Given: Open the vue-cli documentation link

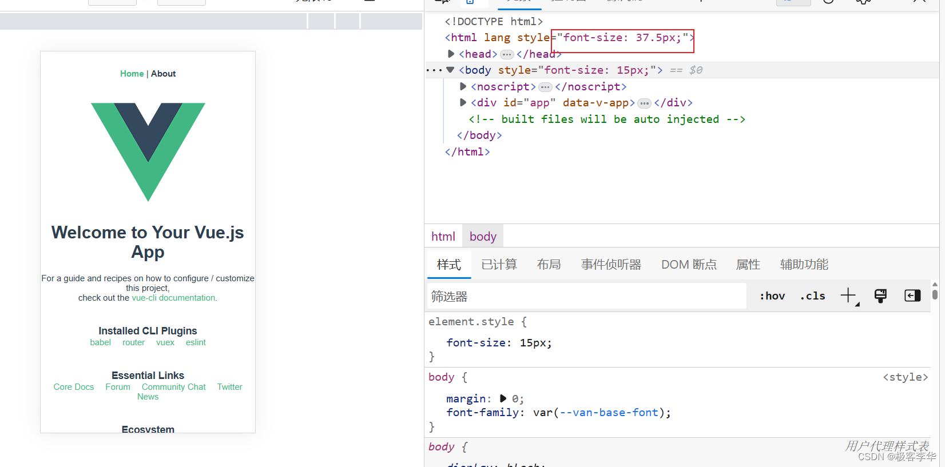Looking at the screenshot, I should coord(174,298).
